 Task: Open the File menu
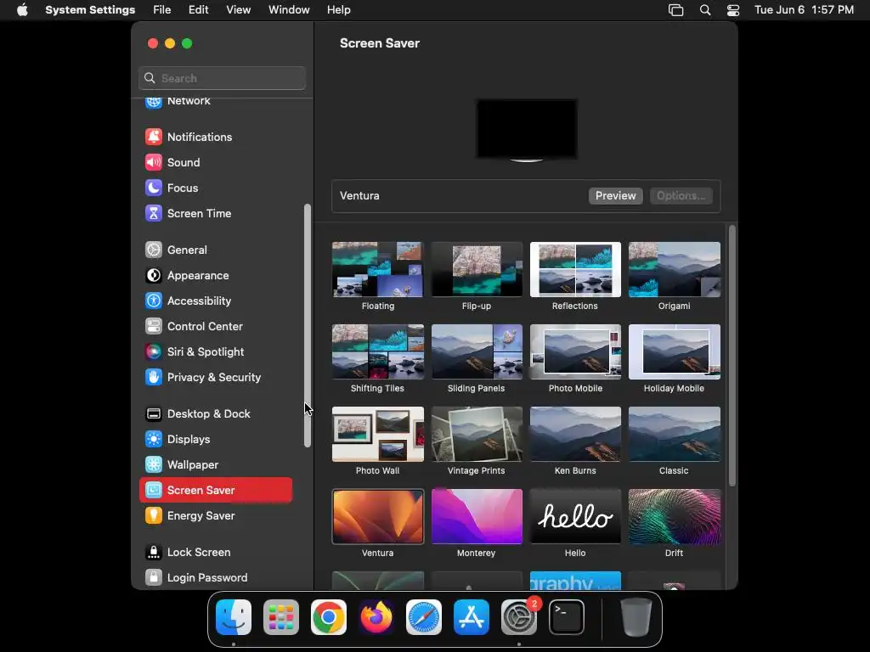point(162,10)
